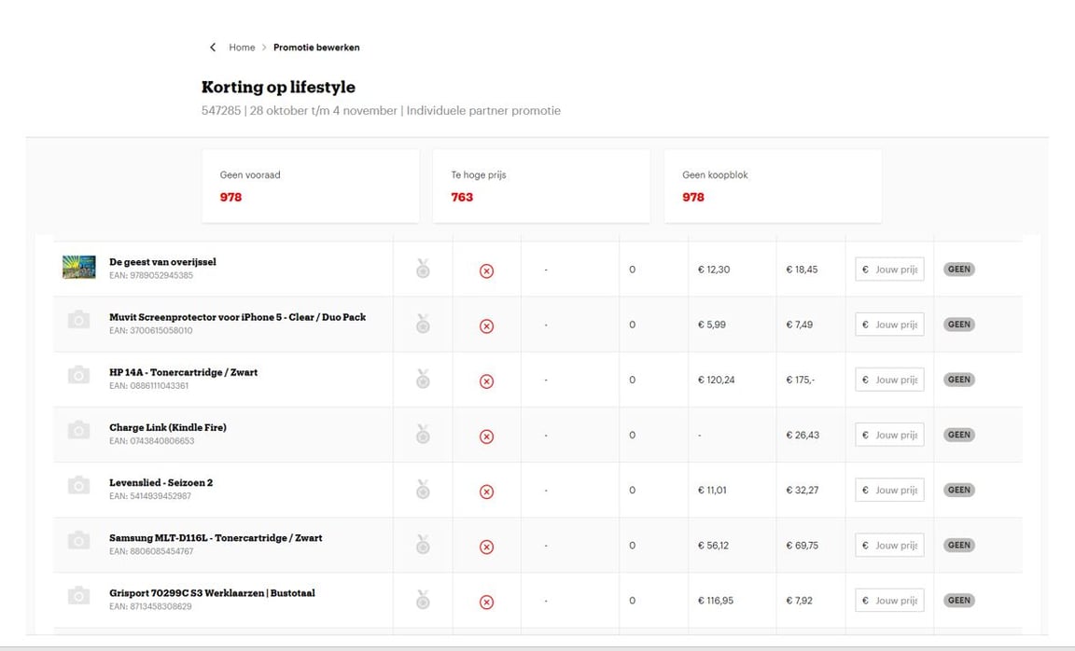Click the red cross icon for Levenslied Seizoen 2

click(486, 492)
